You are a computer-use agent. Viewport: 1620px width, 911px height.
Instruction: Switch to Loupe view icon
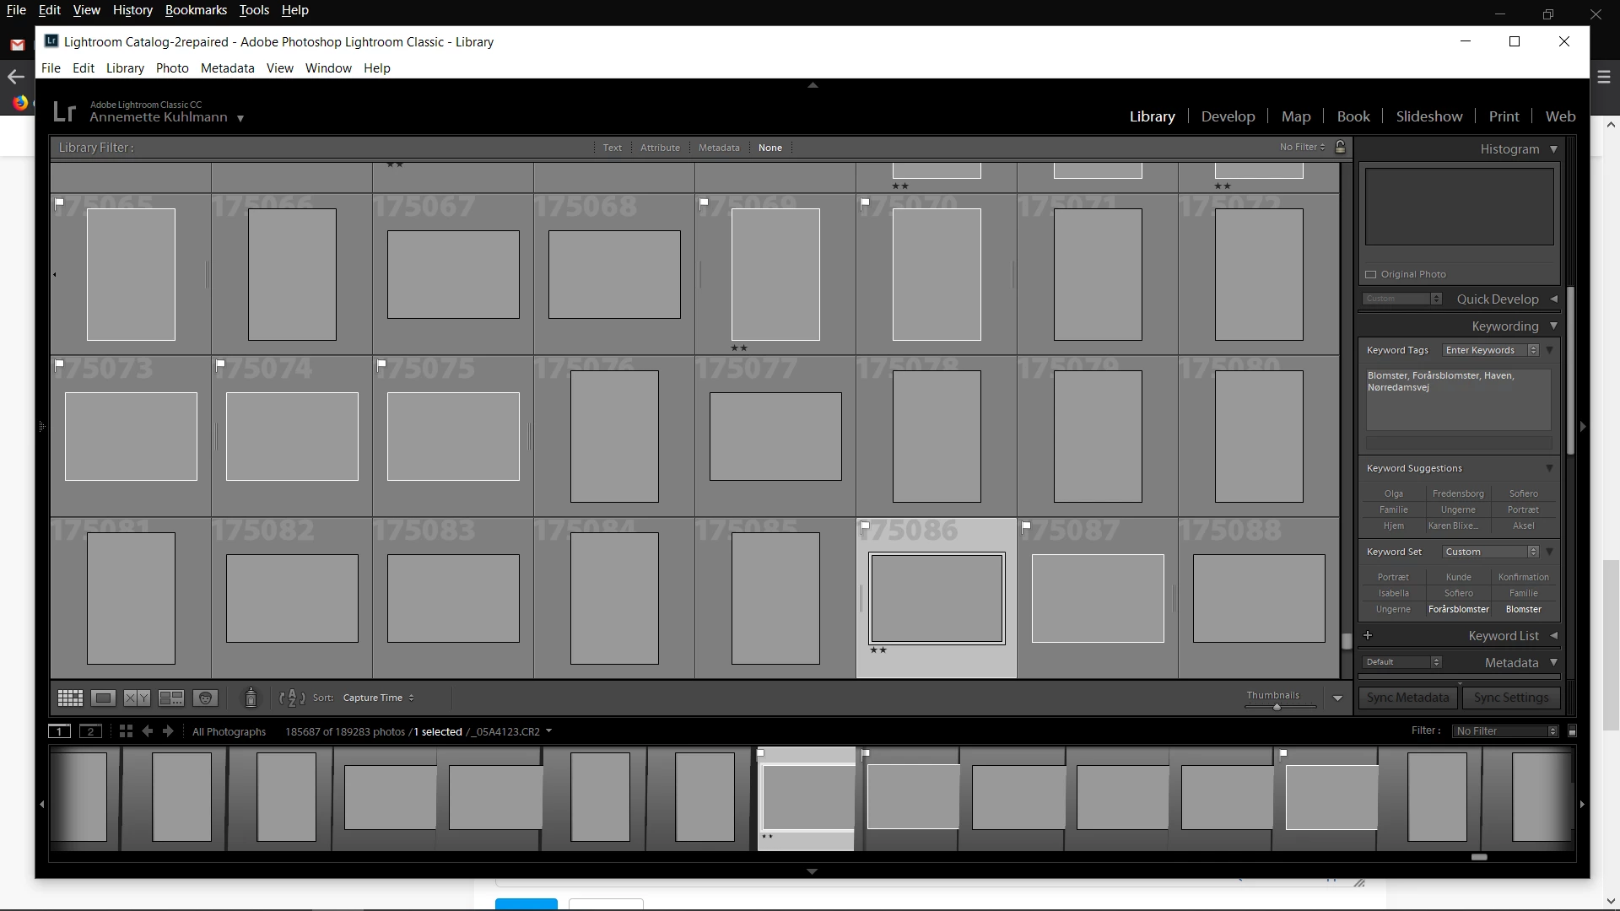click(x=103, y=698)
